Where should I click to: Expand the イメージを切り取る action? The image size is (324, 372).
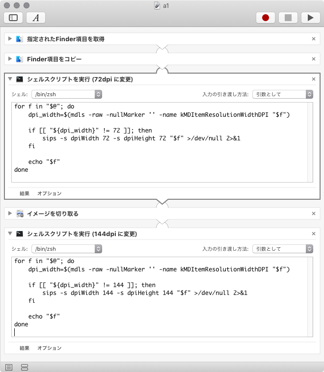pyautogui.click(x=10, y=213)
